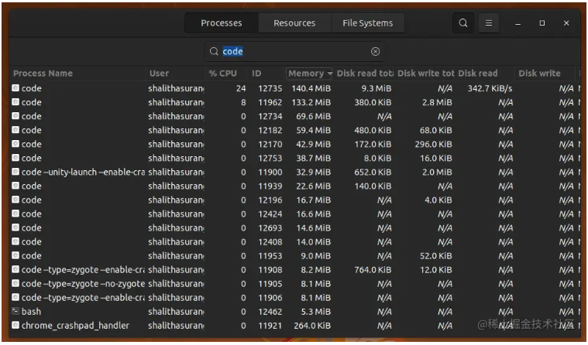Select the code --unity-launch process row
The image size is (588, 345).
click(x=294, y=172)
